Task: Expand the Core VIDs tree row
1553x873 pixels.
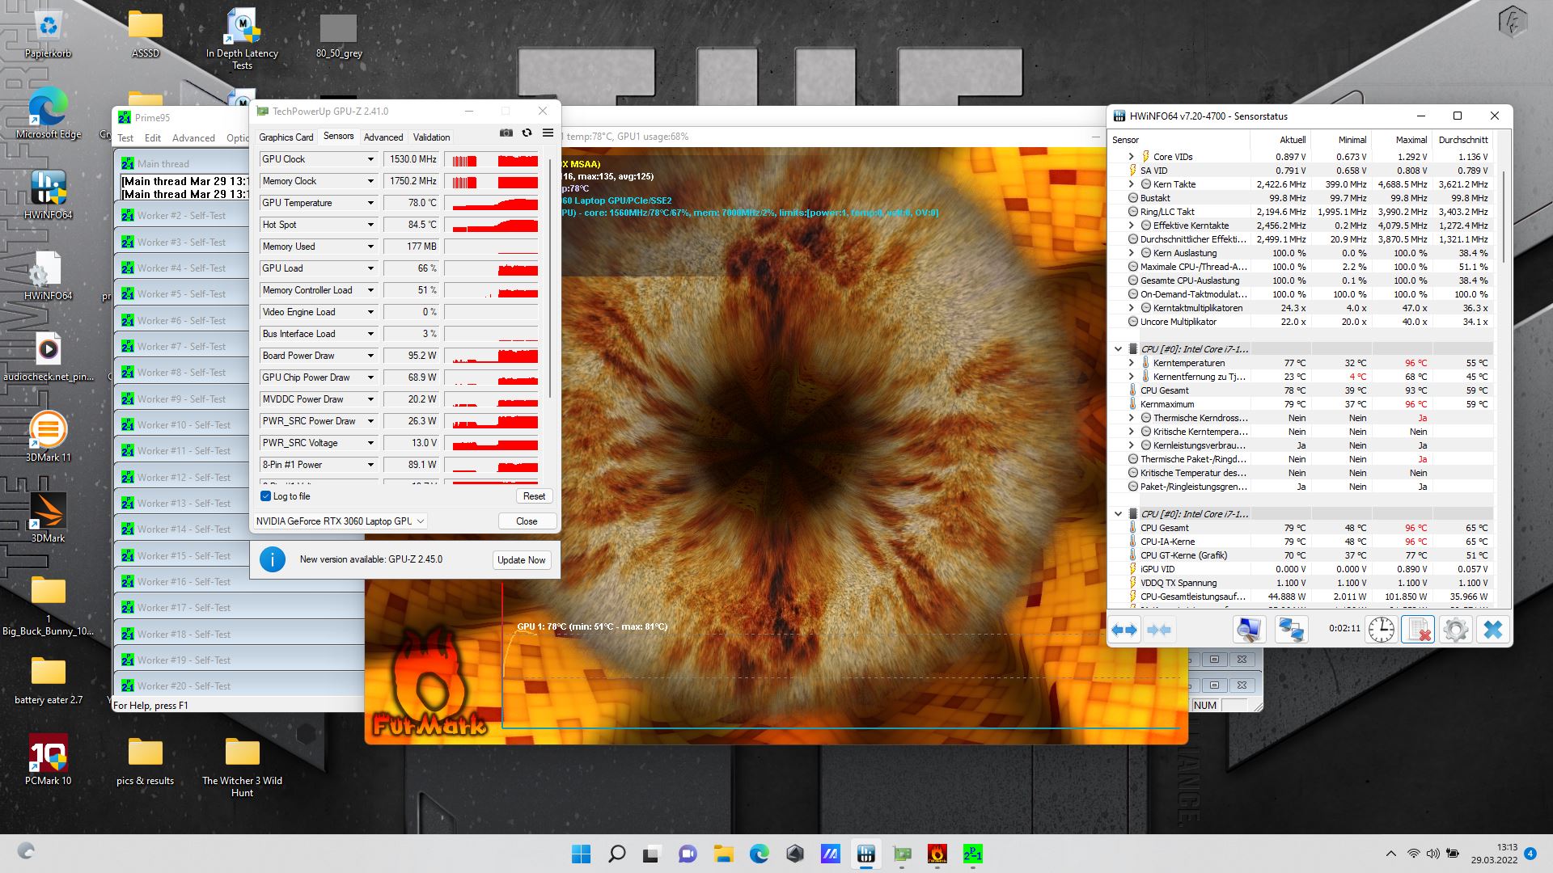Action: click(x=1131, y=157)
